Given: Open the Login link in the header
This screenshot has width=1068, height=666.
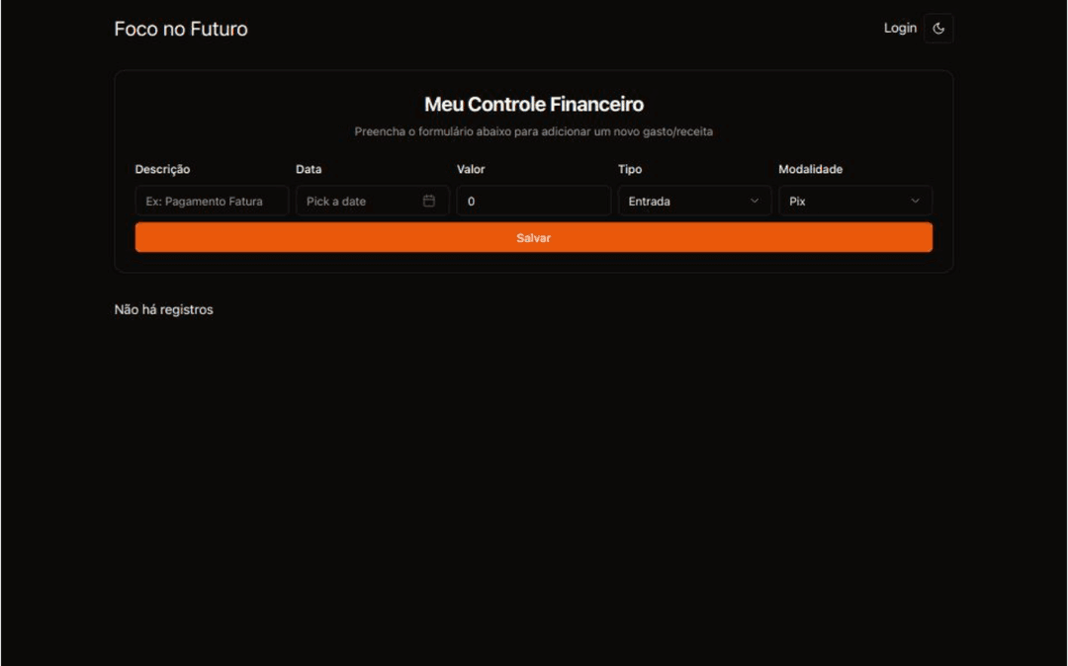Looking at the screenshot, I should tap(900, 29).
